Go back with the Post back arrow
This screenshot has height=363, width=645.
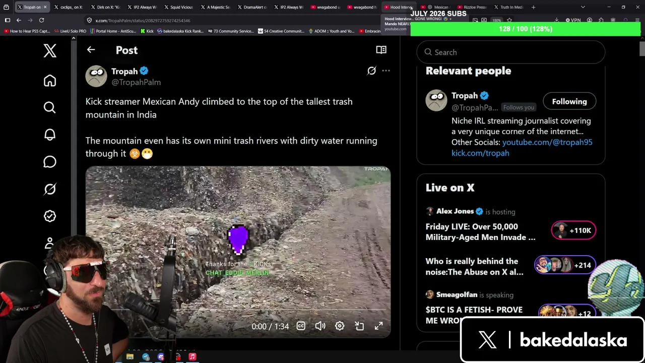pos(91,50)
